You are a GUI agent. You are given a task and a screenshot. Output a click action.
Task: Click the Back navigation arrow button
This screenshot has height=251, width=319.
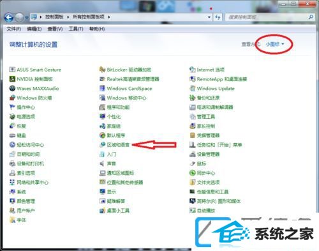(x=9, y=17)
